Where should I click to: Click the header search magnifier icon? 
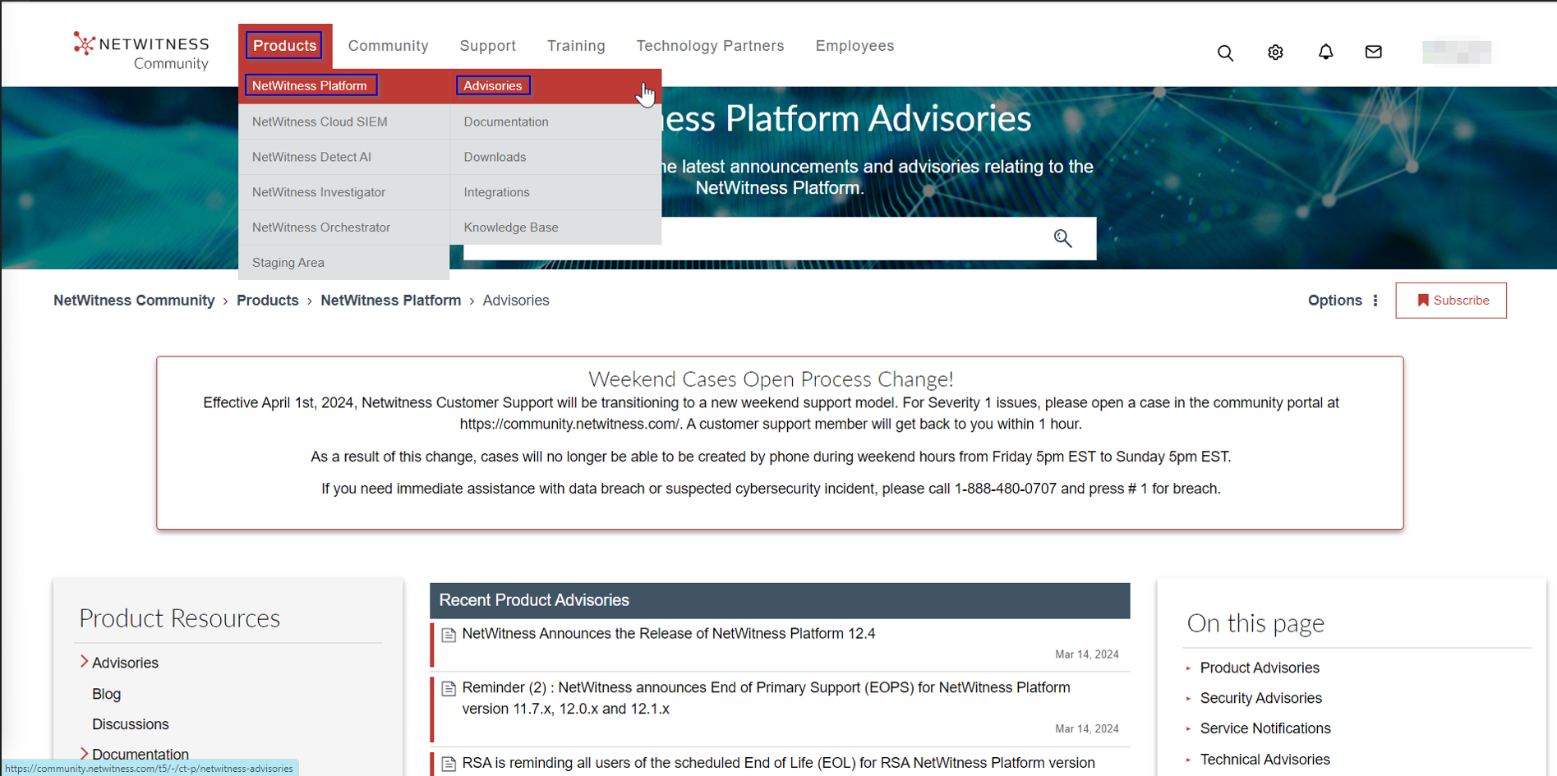pos(1225,53)
